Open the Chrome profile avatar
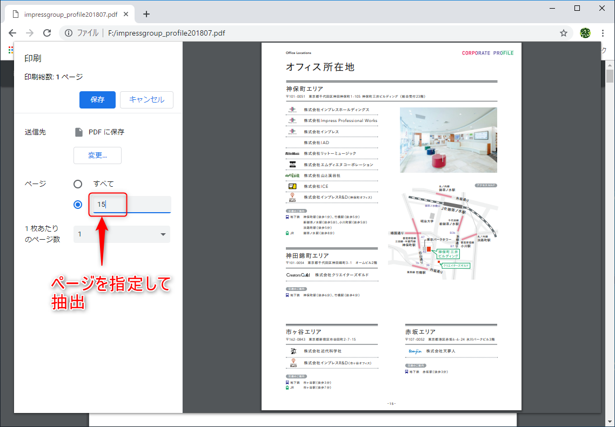Image resolution: width=615 pixels, height=427 pixels. (584, 33)
